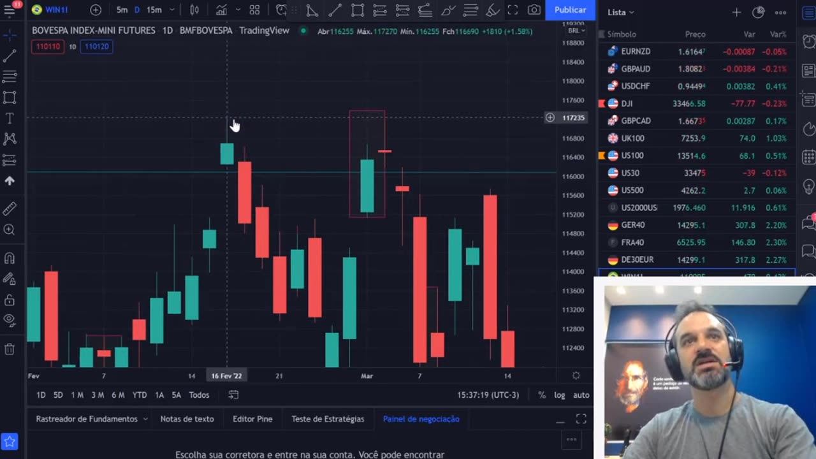Open the go to date calendar icon
The image size is (816, 459).
click(x=233, y=395)
